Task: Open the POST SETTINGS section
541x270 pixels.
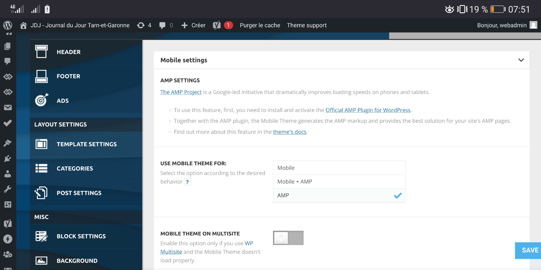Action: (86, 193)
